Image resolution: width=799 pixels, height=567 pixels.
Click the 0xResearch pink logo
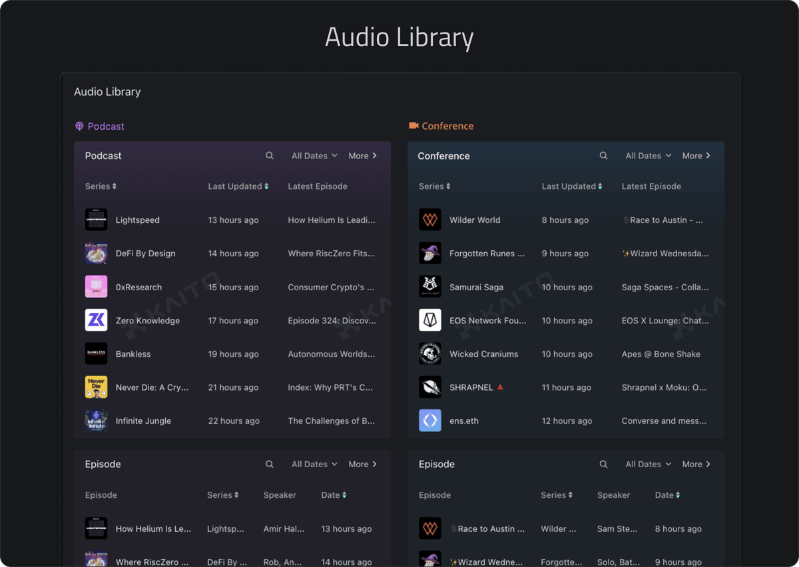click(x=96, y=287)
